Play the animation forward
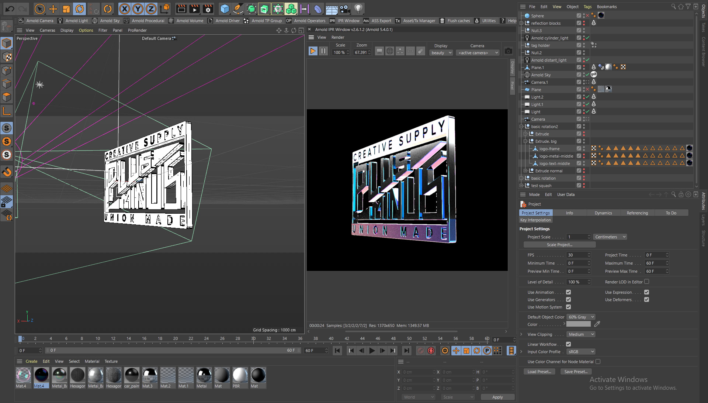The width and height of the screenshot is (708, 403). tap(372, 351)
